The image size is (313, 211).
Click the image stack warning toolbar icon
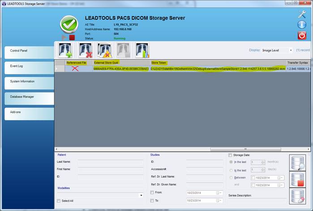point(104,50)
